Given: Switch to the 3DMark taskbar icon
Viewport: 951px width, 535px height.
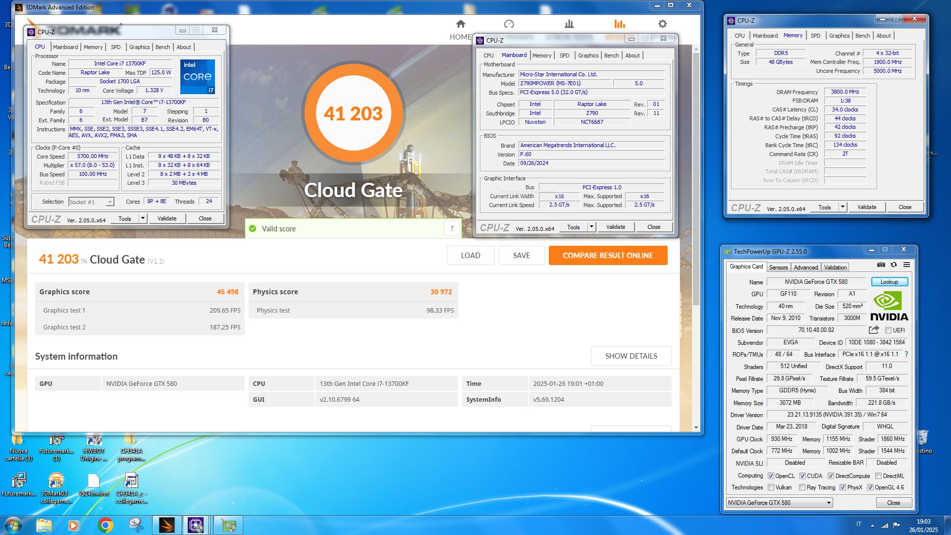Looking at the screenshot, I should (166, 525).
